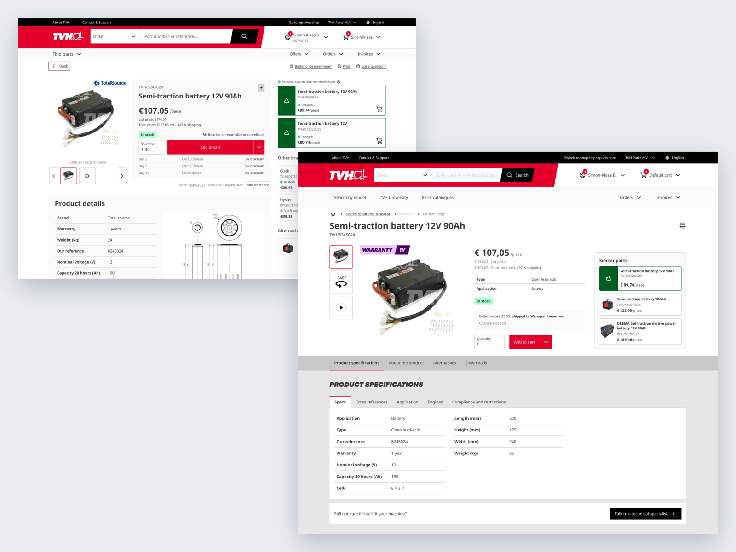Switch to the Alternatives tab
This screenshot has height=552, width=736.
[445, 363]
